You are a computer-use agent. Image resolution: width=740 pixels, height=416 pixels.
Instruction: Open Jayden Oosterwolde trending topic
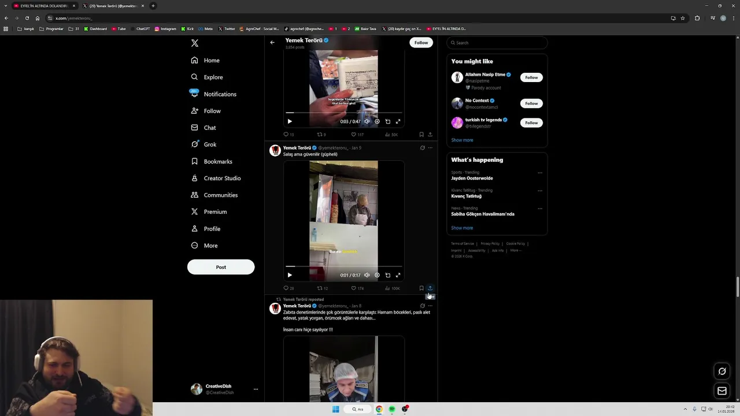tap(472, 178)
